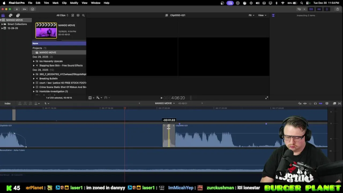Viewport: 343px width, 193px height.
Task: Open clip appearance in timeline
Action: 327,103
